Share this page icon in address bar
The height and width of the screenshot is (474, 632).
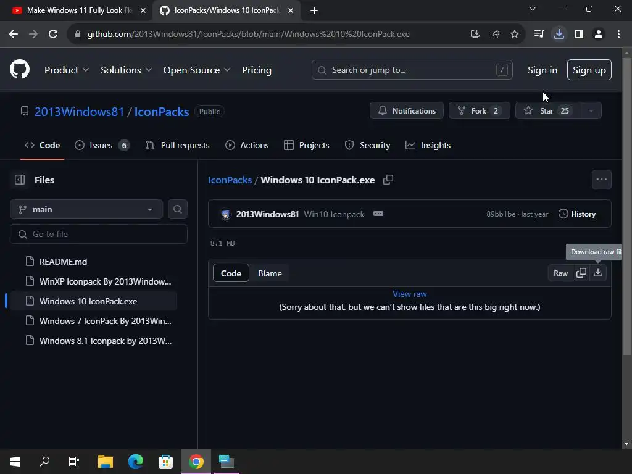[x=495, y=35]
